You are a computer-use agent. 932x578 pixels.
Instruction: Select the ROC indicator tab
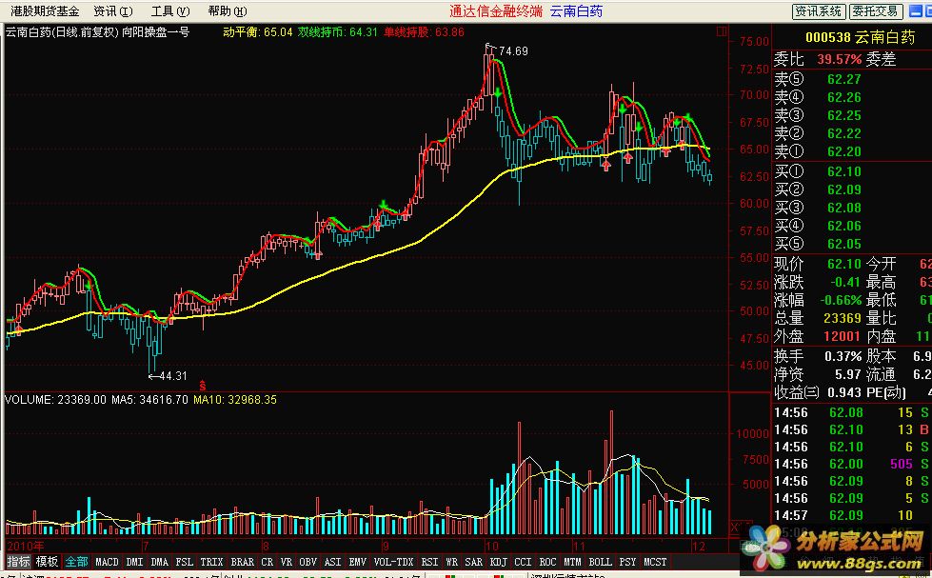click(548, 562)
